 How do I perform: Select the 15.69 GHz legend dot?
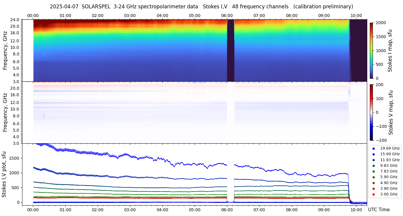373,154
